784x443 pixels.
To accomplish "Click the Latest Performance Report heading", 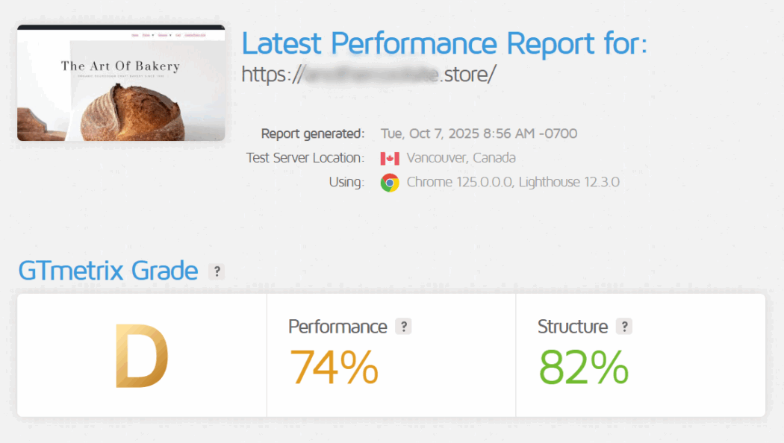I will (x=444, y=43).
